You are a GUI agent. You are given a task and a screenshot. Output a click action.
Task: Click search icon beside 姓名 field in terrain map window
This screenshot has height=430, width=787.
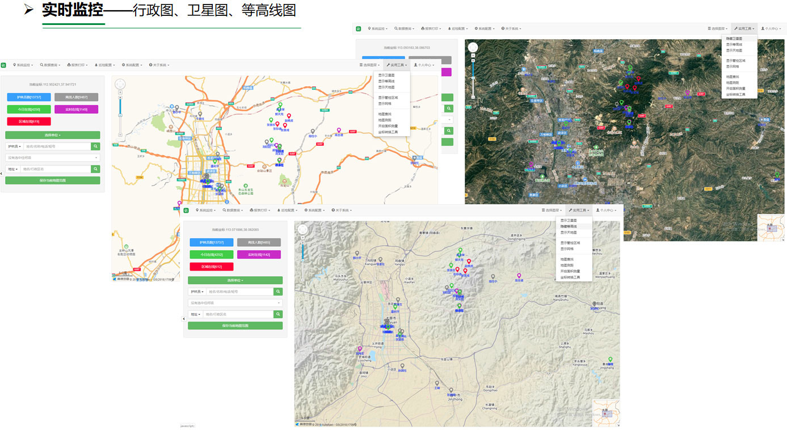278,292
